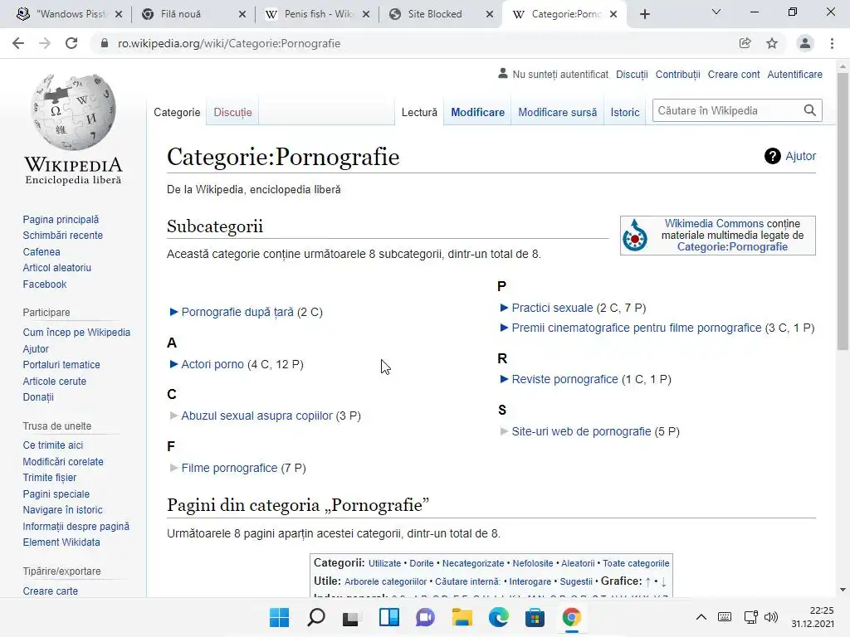Screen dimensions: 850x637
Task: Open File Explorer from the taskbar
Action: [x=462, y=617]
